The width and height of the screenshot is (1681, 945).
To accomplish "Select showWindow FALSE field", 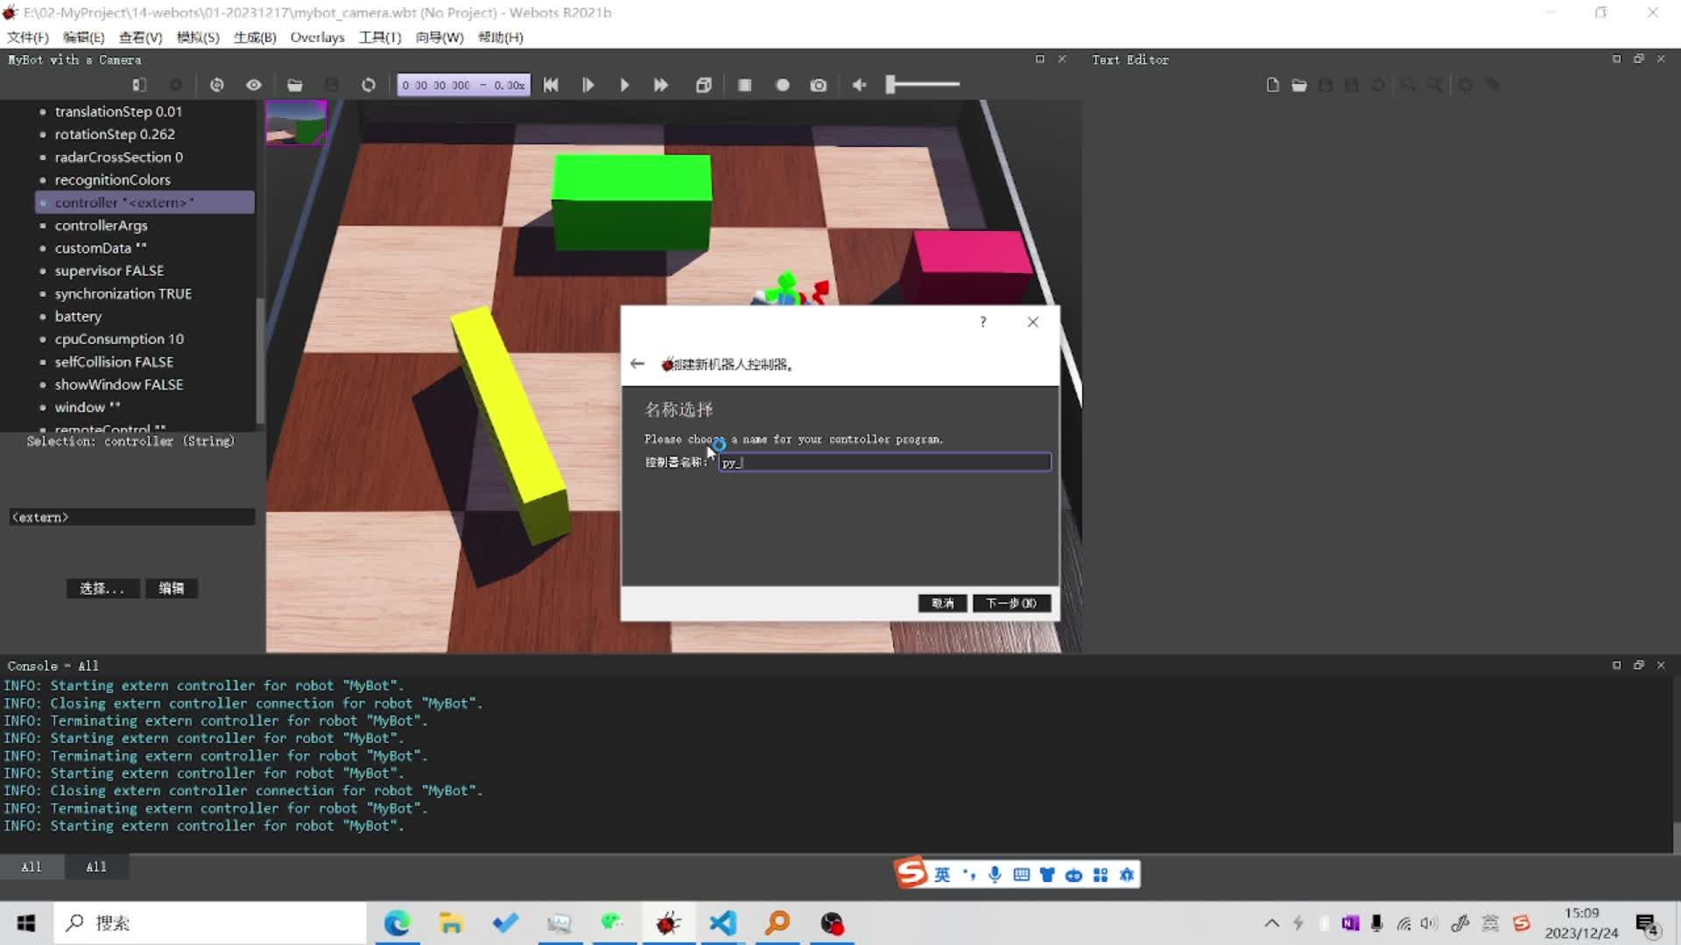I will coord(118,384).
